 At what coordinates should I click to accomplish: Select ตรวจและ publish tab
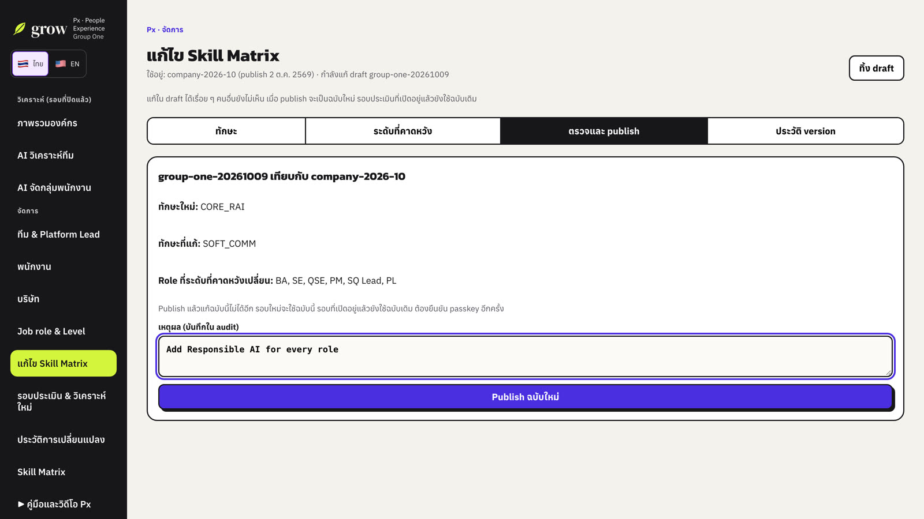pos(603,131)
